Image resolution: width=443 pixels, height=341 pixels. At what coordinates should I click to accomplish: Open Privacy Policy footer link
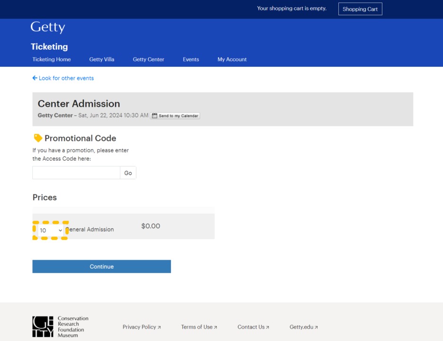coord(142,327)
